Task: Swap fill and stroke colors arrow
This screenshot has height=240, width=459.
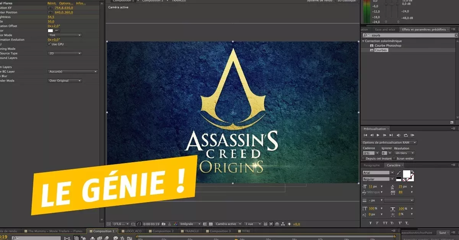Action: click(412, 171)
